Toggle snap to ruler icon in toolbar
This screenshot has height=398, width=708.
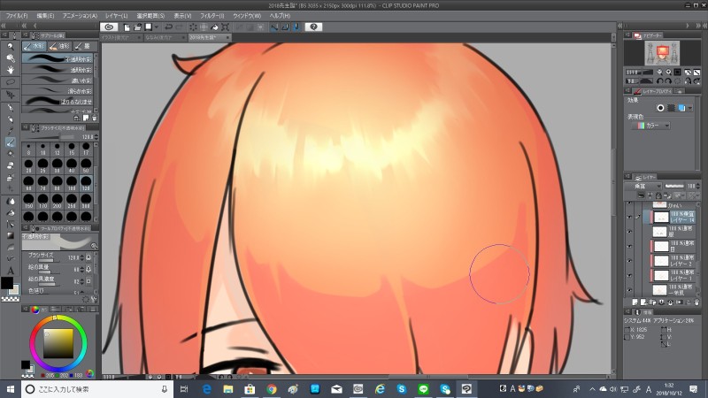point(274,27)
